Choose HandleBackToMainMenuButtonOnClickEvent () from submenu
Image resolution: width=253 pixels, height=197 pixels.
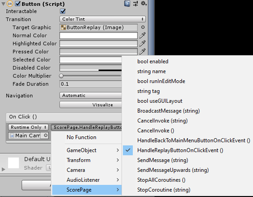coord(194,140)
